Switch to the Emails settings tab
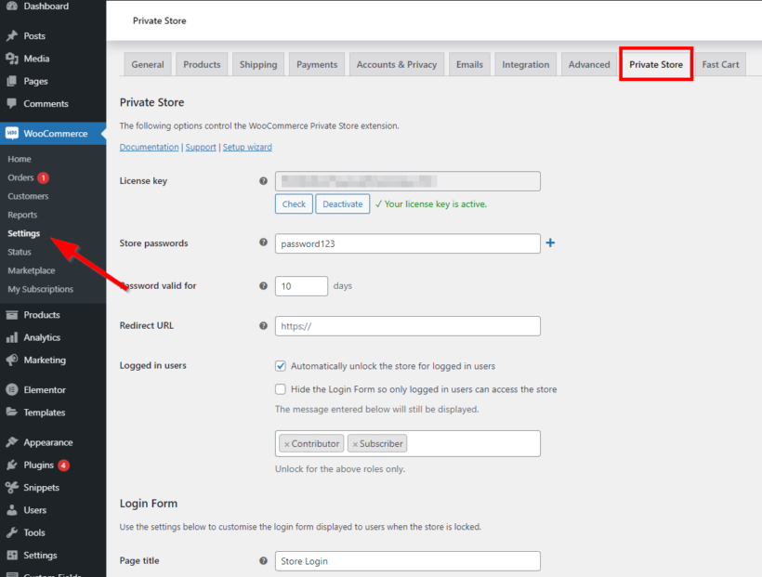 pos(469,64)
